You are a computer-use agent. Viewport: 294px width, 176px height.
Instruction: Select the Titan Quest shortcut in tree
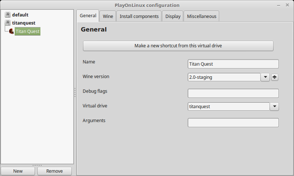pos(28,31)
